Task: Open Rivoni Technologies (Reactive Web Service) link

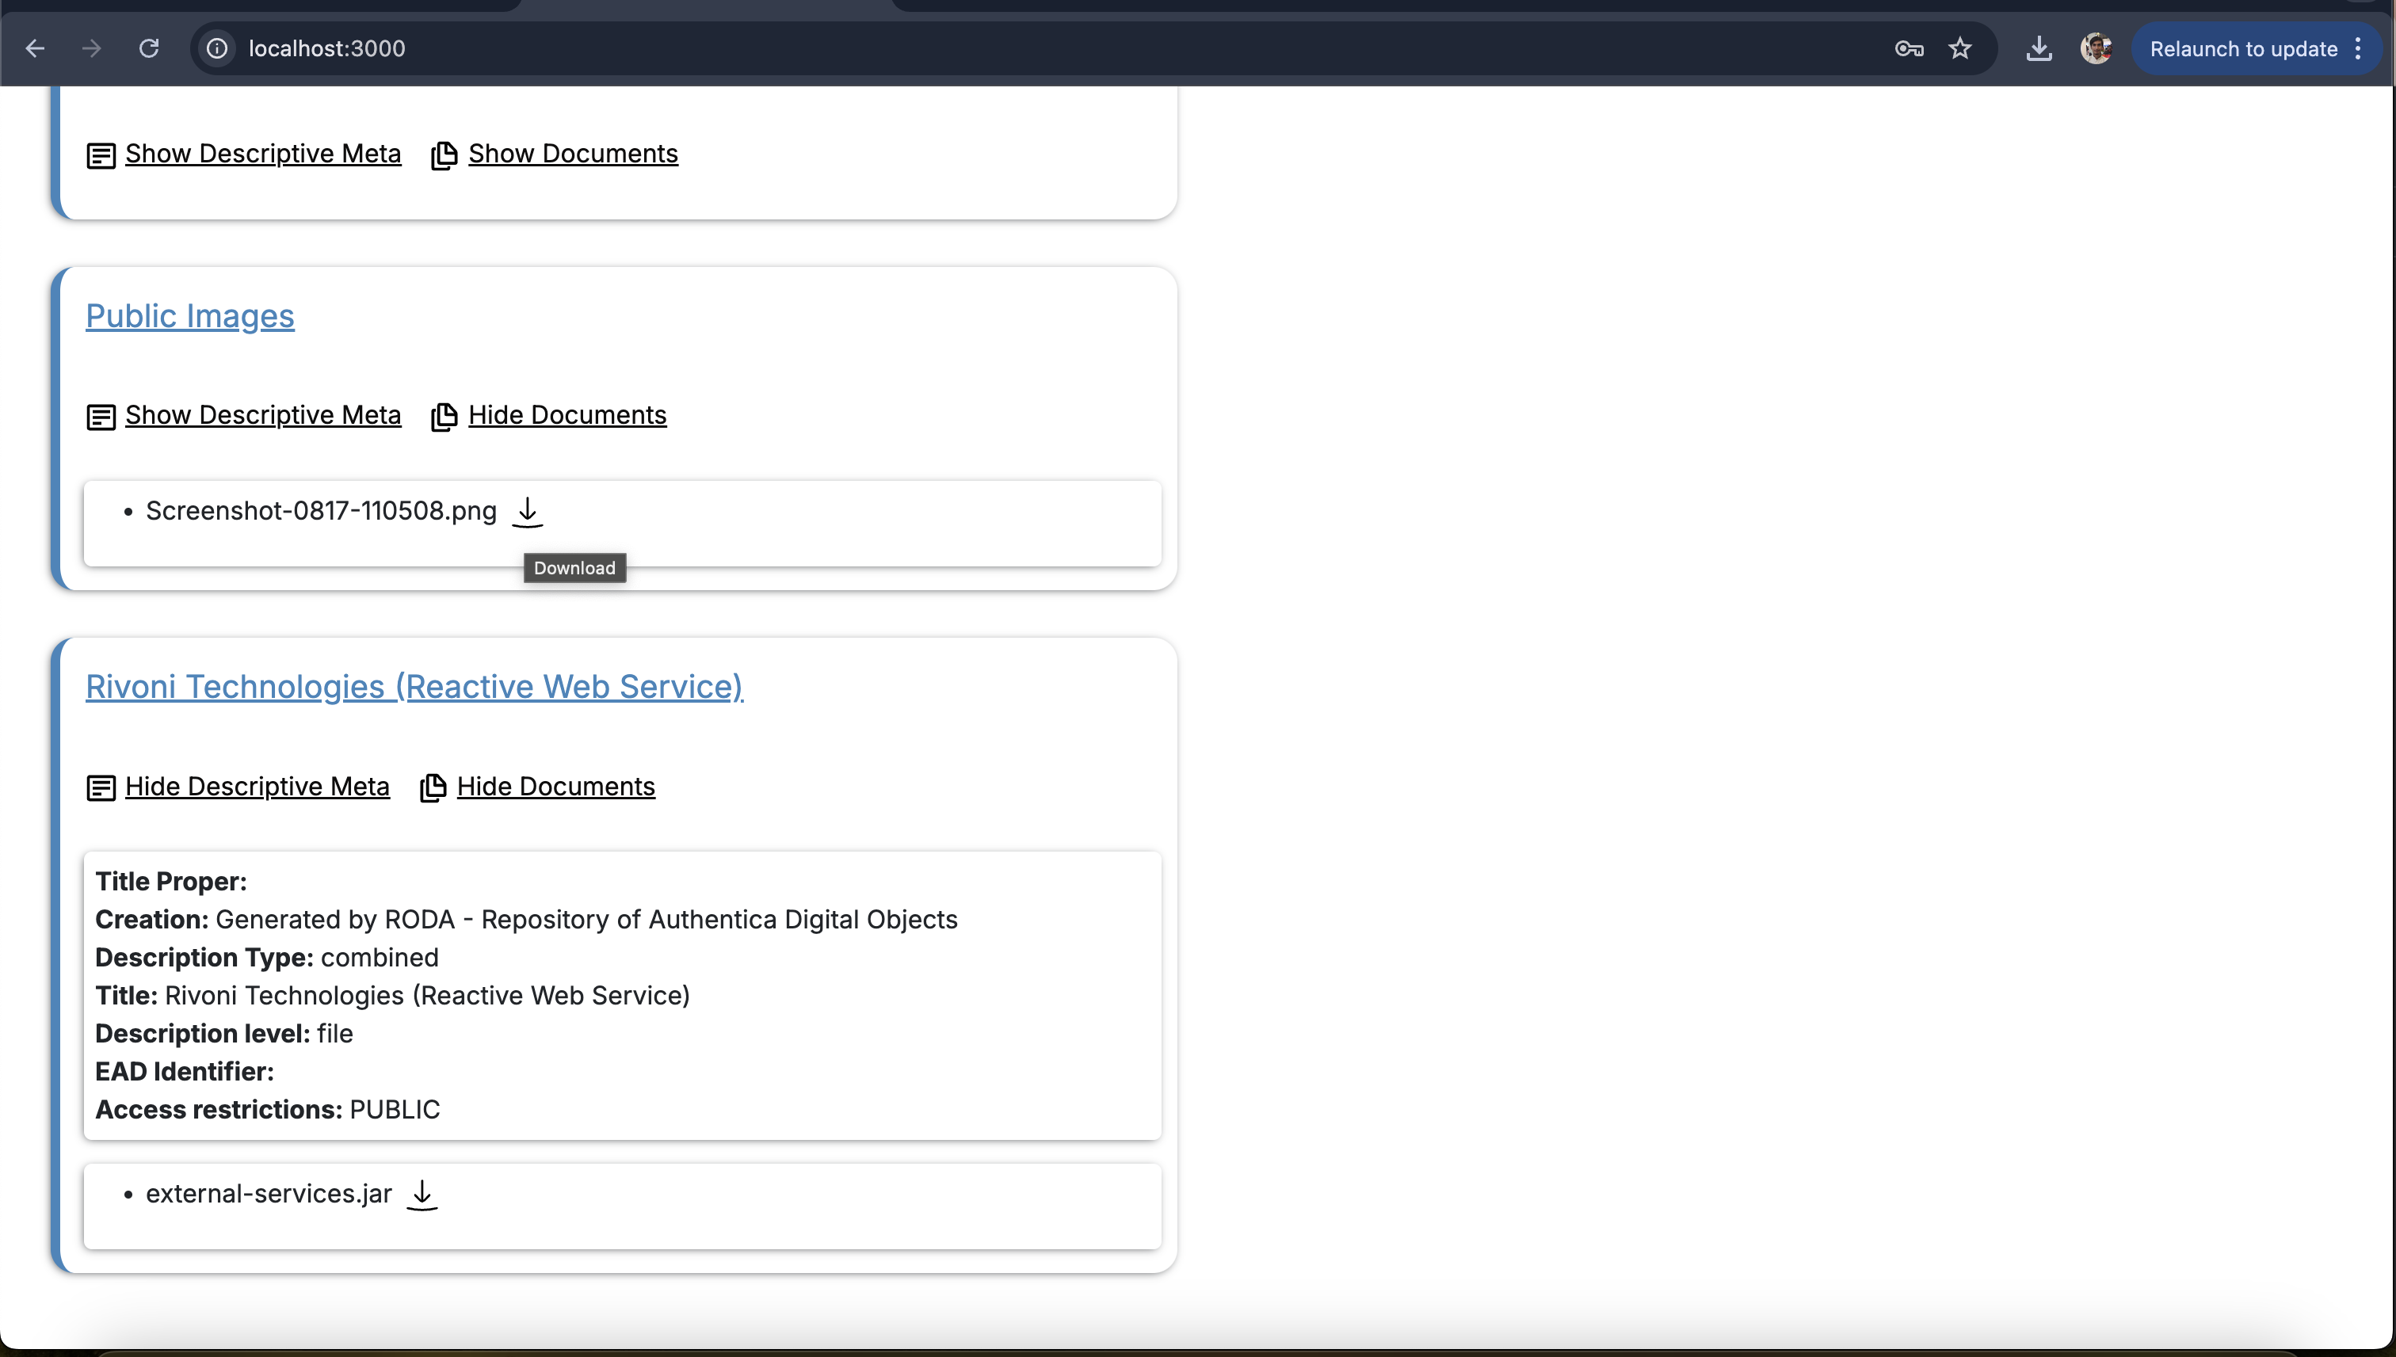Action: (x=414, y=686)
